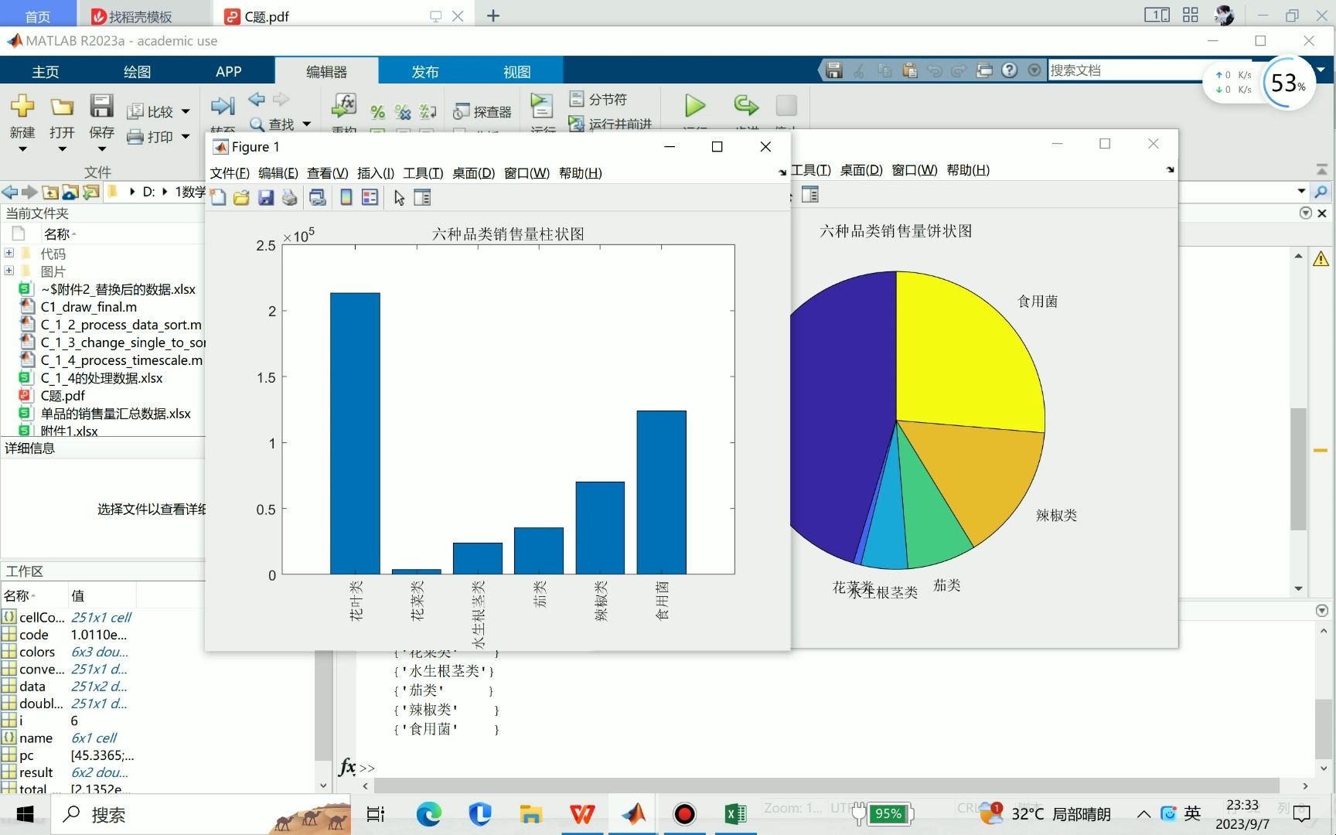Open the current folder panel actions menu
1336x835 pixels.
coord(1306,213)
